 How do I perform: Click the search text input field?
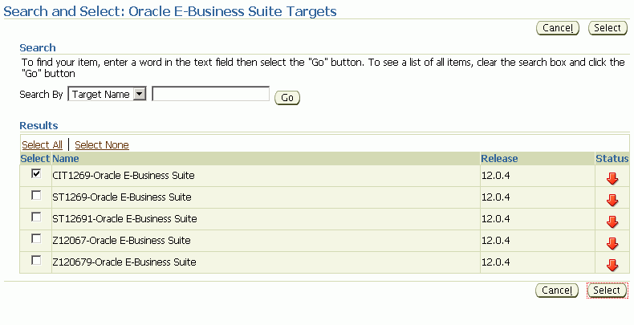(210, 94)
